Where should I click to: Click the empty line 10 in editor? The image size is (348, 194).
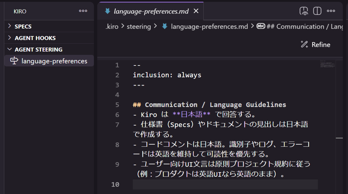pos(225,184)
